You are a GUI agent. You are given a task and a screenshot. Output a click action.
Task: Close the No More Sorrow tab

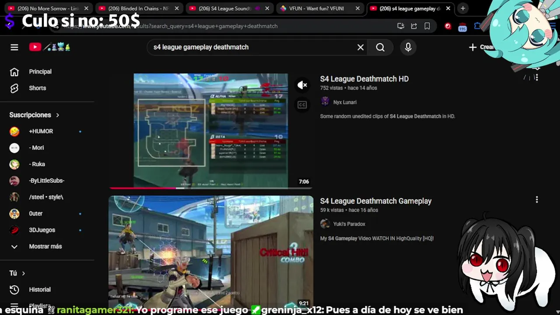[x=86, y=8]
